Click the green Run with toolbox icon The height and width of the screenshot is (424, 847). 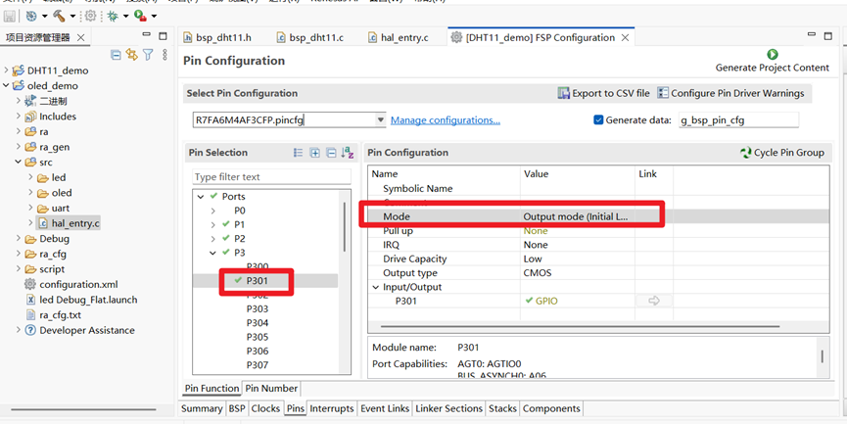click(x=140, y=17)
